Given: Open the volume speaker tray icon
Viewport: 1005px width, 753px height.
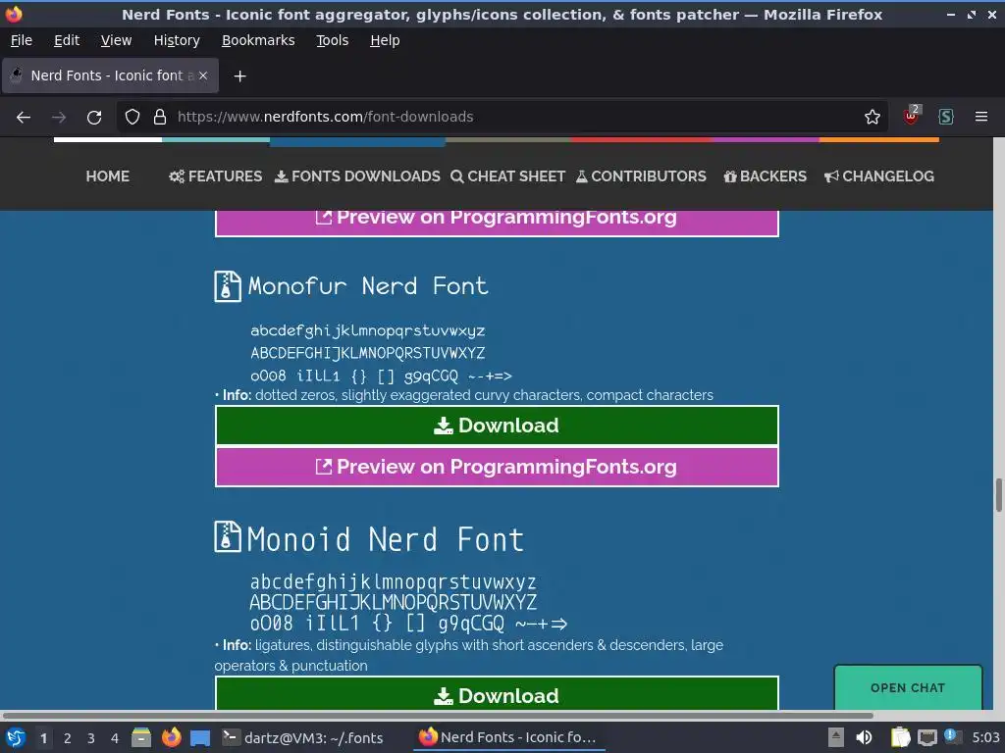Looking at the screenshot, I should click(864, 737).
